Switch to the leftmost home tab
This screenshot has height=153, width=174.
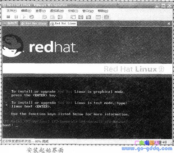pyautogui.click(x=10, y=23)
